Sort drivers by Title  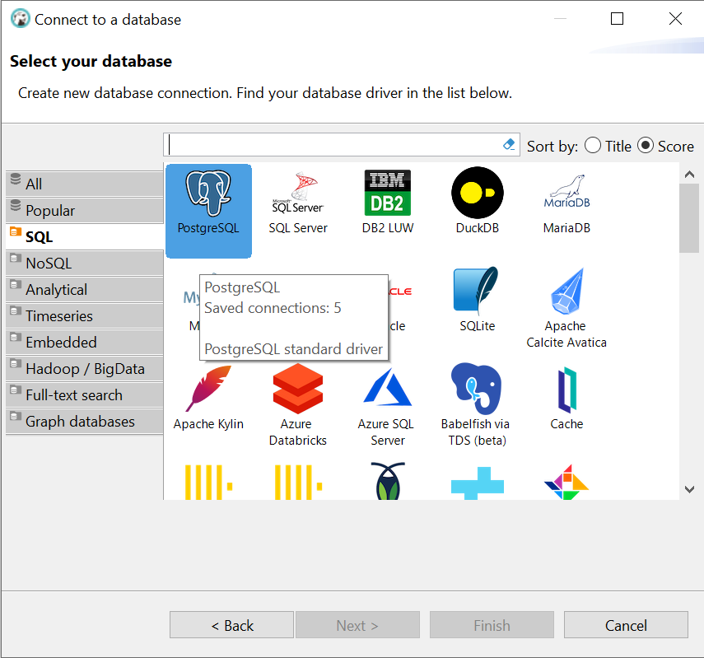[x=608, y=146]
